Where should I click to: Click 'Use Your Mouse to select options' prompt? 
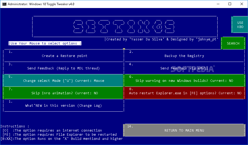pyautogui.click(x=45, y=43)
